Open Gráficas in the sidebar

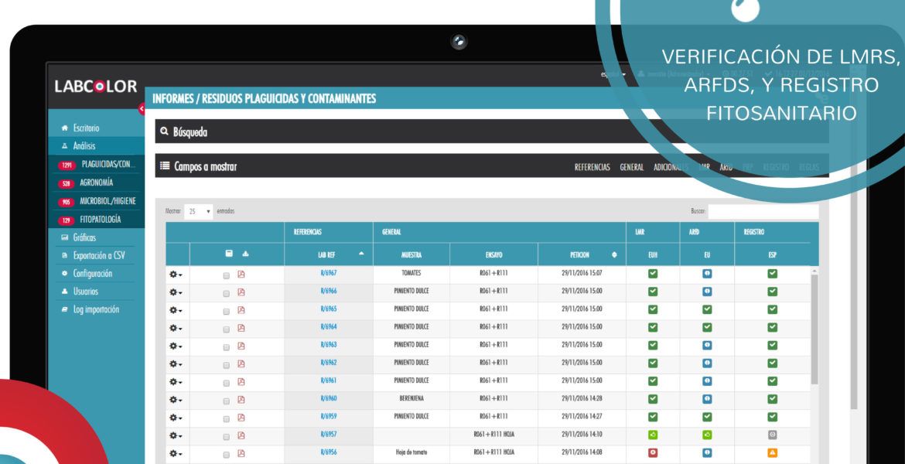point(84,237)
